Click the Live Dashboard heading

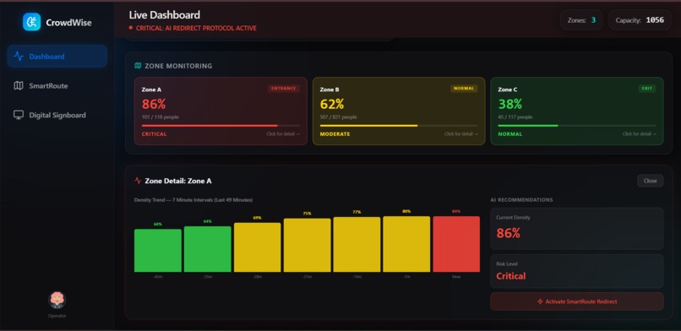point(165,14)
